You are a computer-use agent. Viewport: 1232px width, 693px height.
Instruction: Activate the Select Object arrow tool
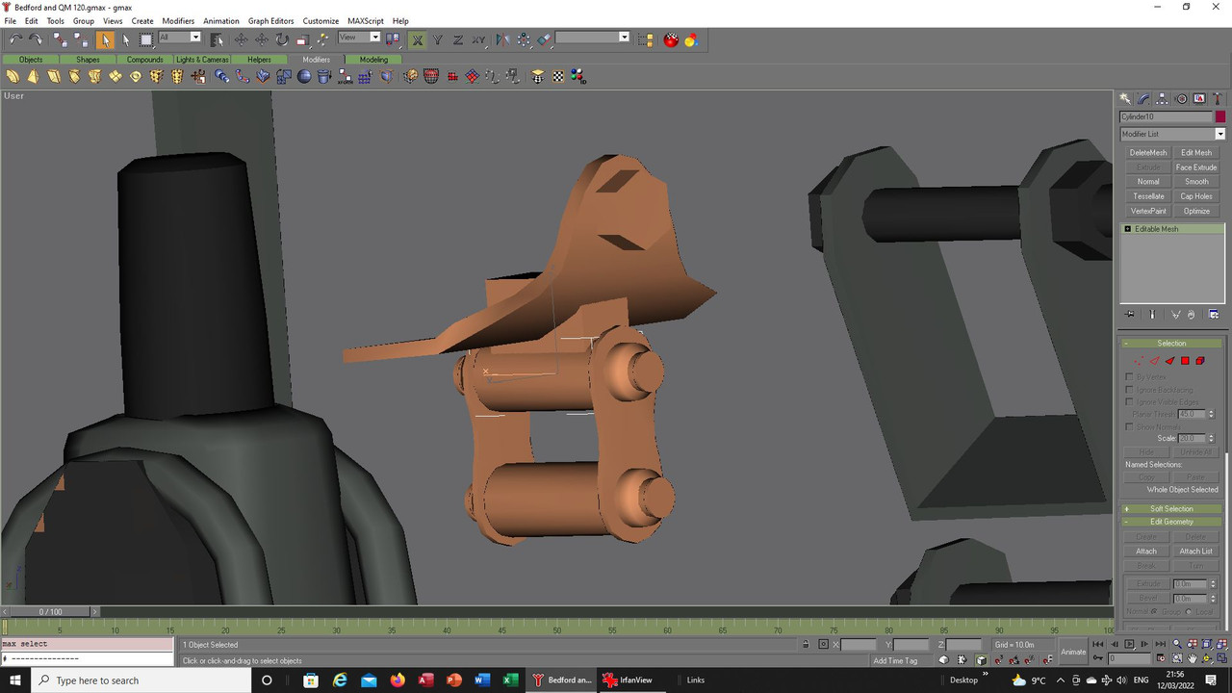(105, 39)
